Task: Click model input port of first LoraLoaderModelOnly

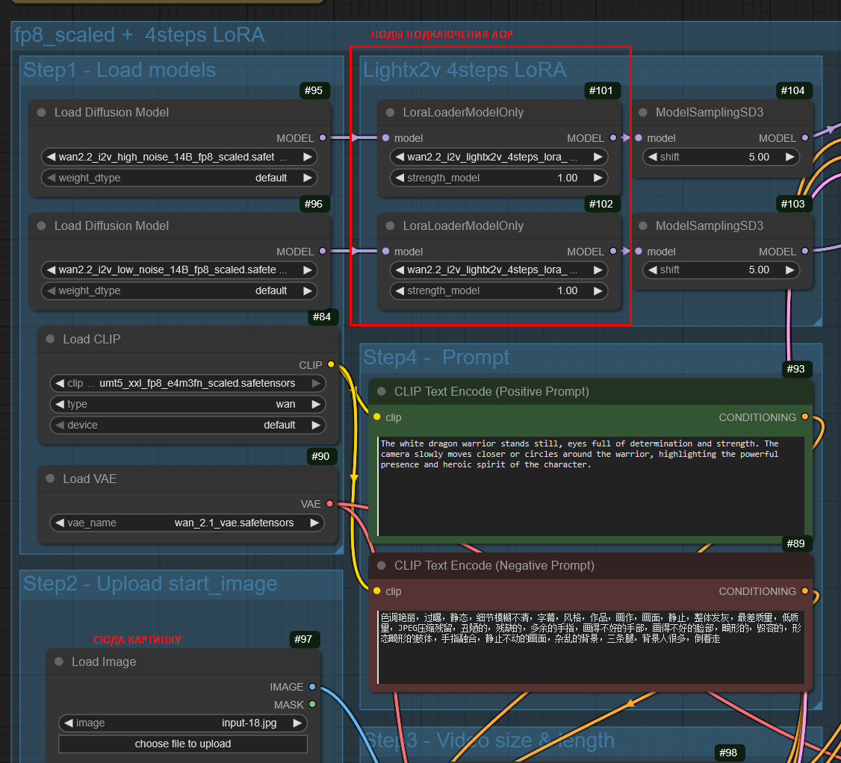Action: (385, 138)
